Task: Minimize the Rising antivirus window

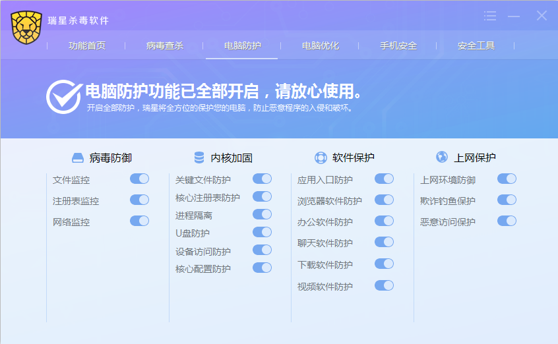Action: (x=514, y=16)
